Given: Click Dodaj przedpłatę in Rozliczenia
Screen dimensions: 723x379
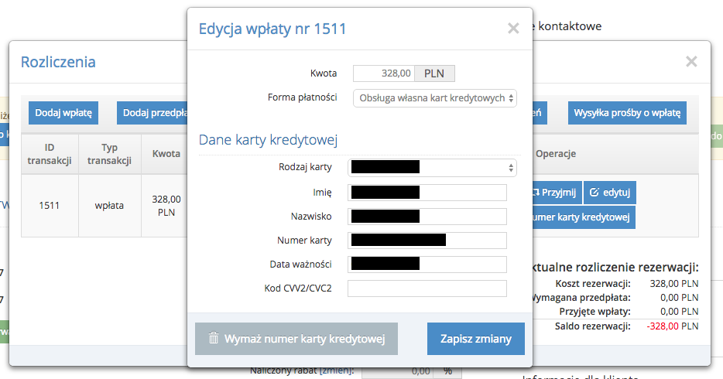Looking at the screenshot, I should coord(152,113).
